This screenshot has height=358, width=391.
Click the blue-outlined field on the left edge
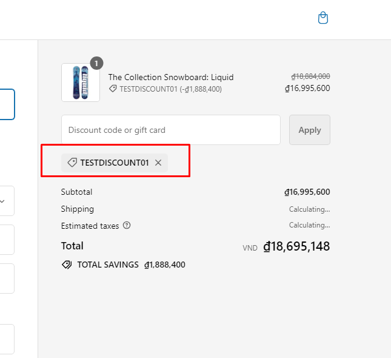coord(7,104)
